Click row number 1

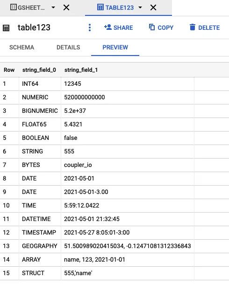click(x=4, y=84)
